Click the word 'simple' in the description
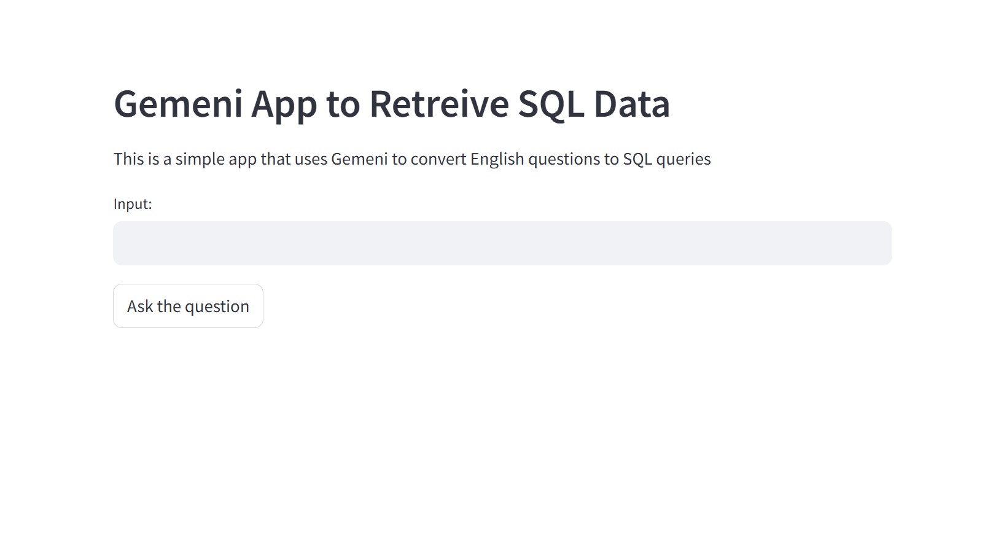Screen dimensions: 985x559 (200, 160)
